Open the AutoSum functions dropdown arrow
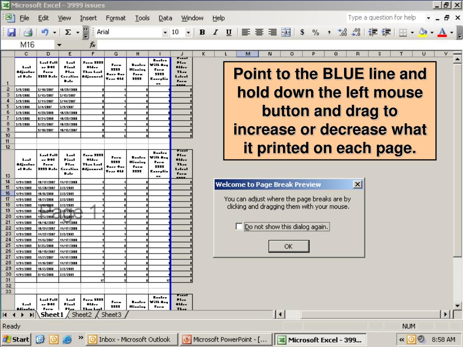This screenshot has width=463, height=347. tap(78, 33)
